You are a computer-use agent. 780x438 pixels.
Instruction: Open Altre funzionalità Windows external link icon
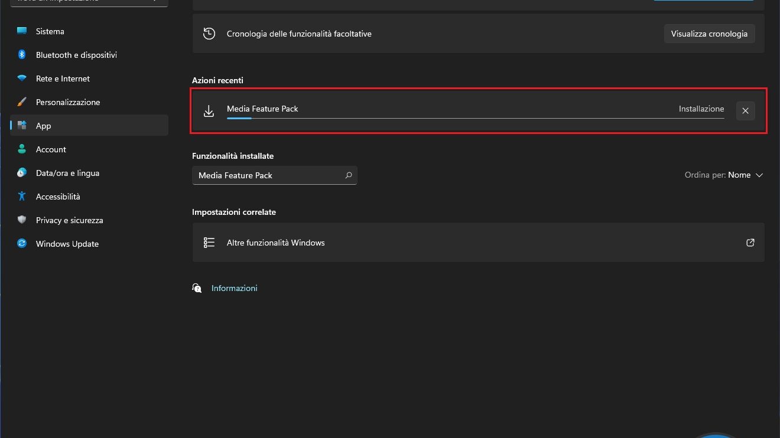750,243
